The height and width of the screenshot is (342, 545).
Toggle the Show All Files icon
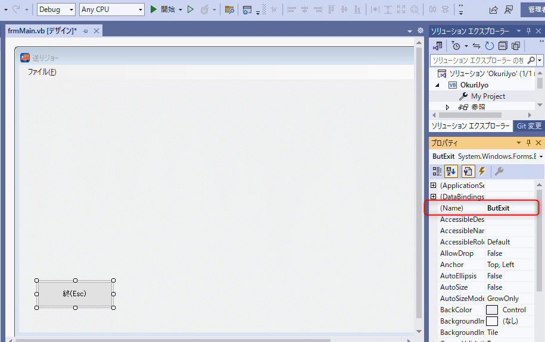click(516, 46)
